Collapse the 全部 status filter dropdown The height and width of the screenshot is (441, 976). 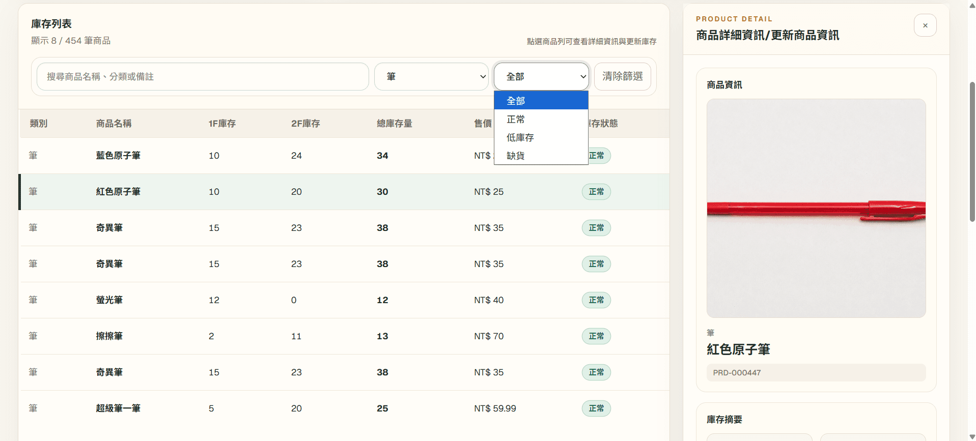coord(541,77)
